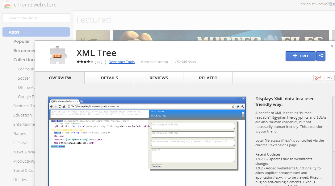Click the 'Displays XML data' description heading
Viewport: 335px width, 186px height.
285,101
